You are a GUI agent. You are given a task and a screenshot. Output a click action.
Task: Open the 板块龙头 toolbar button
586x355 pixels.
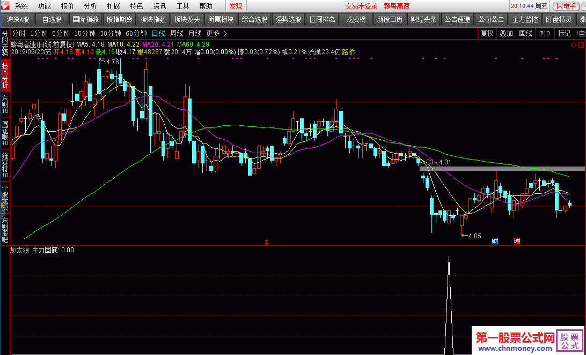(x=187, y=19)
